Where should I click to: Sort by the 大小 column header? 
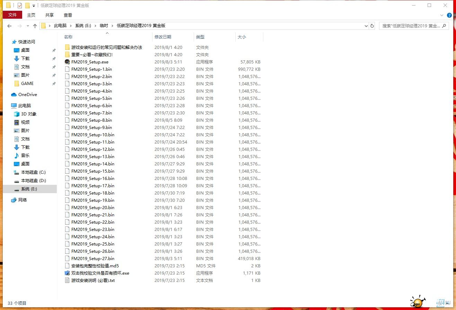(242, 37)
